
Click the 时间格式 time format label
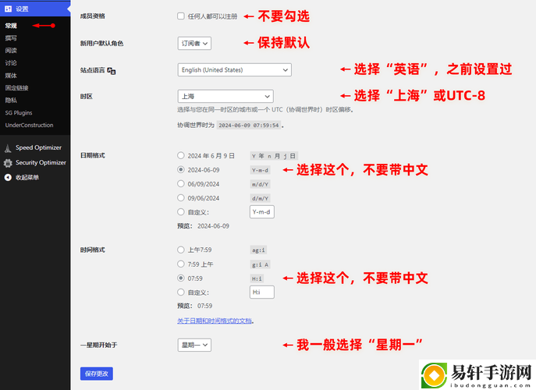tap(93, 250)
